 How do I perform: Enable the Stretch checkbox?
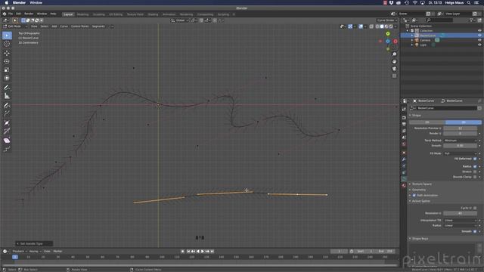[x=475, y=172]
